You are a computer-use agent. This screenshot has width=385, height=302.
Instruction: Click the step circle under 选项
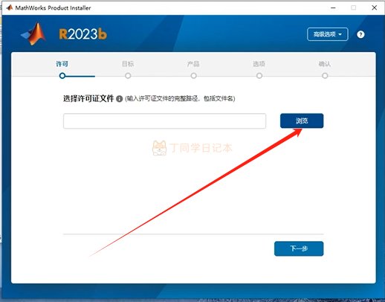click(x=259, y=76)
